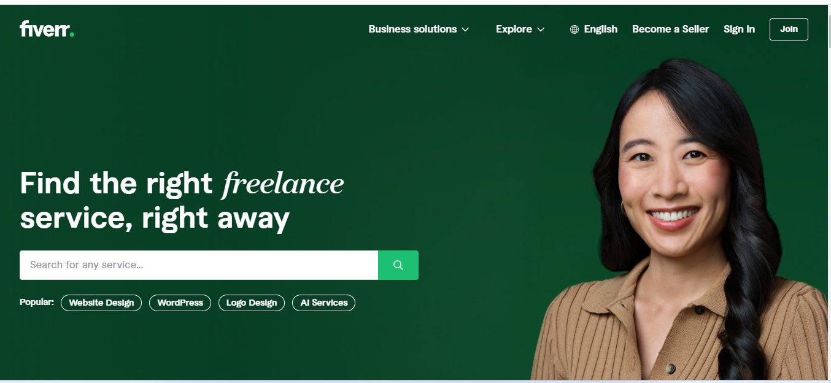The height and width of the screenshot is (383, 831).
Task: Click the 'Popular:' label
Action: pyautogui.click(x=37, y=302)
